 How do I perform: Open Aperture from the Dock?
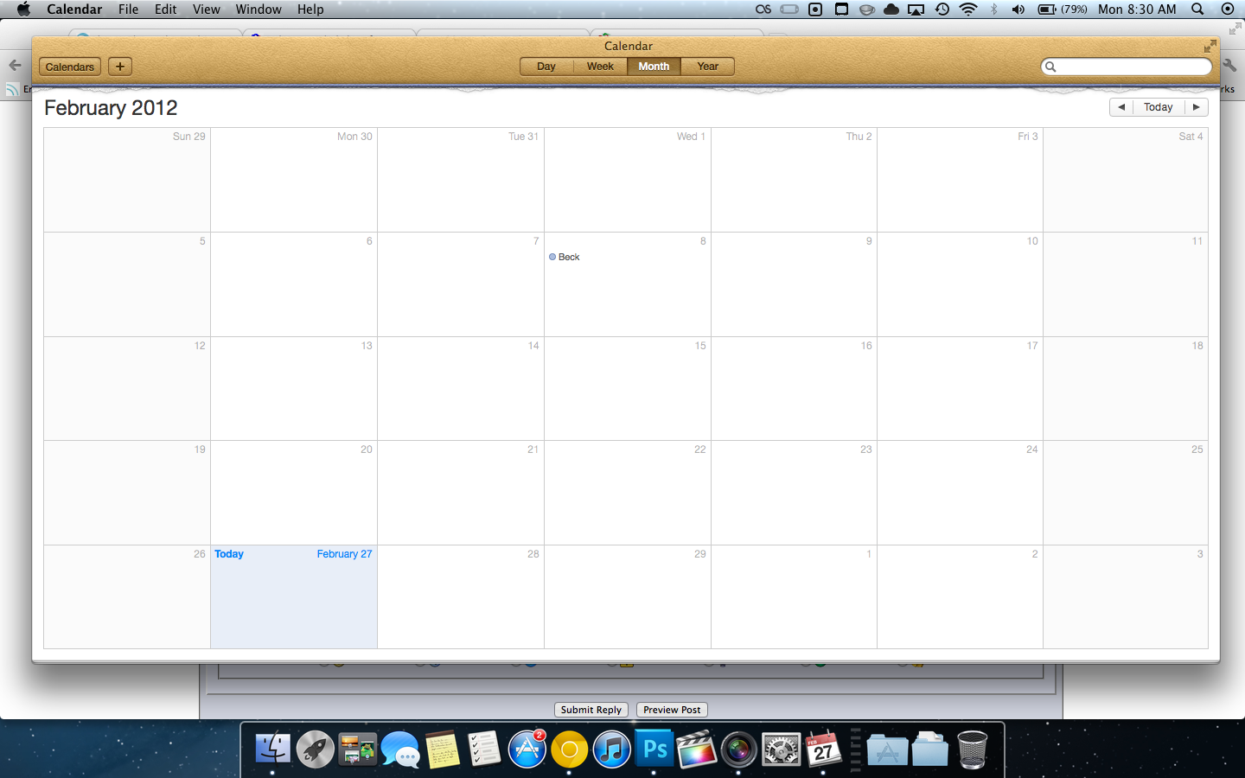[x=739, y=749]
